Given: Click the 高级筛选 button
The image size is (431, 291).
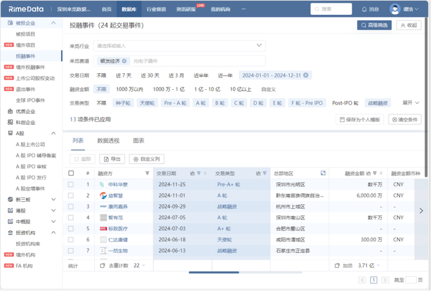Looking at the screenshot, I should tap(374, 25).
